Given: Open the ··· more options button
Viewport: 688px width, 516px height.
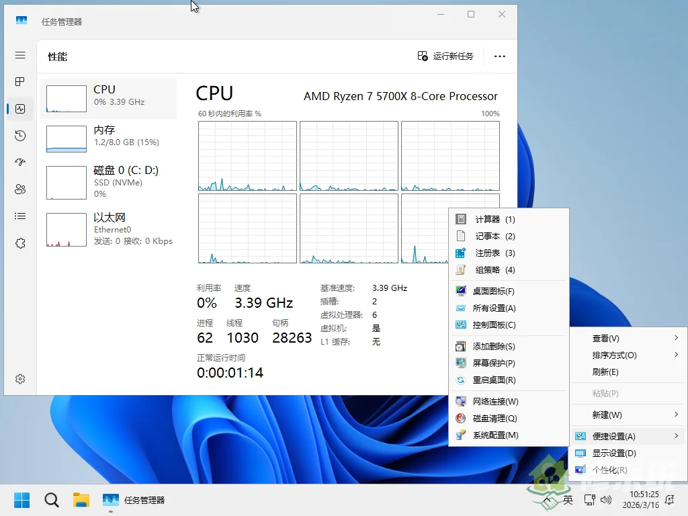Looking at the screenshot, I should (499, 56).
